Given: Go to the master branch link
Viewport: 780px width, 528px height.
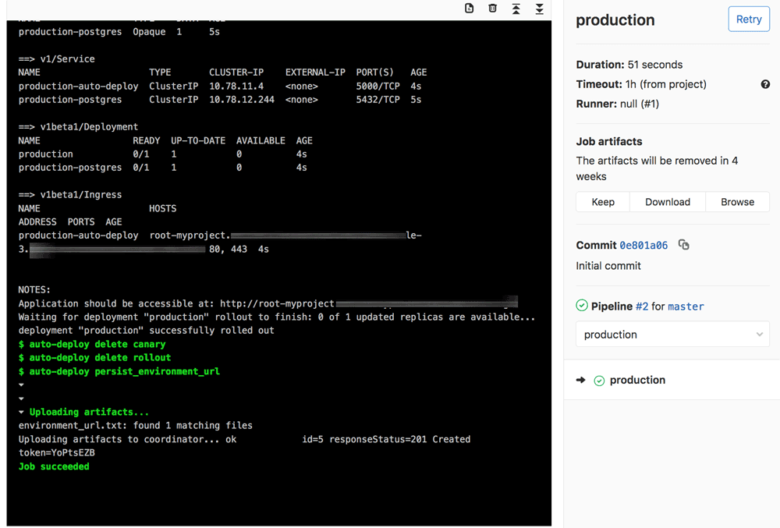Looking at the screenshot, I should pyautogui.click(x=686, y=307).
